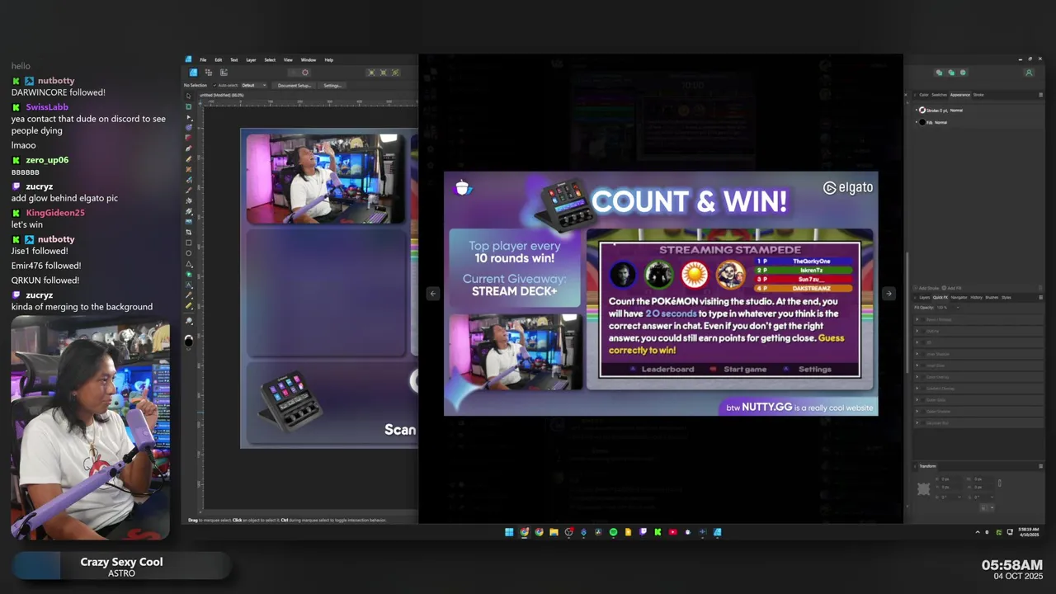
Task: Show previous image in the preview overlay
Action: 432,293
